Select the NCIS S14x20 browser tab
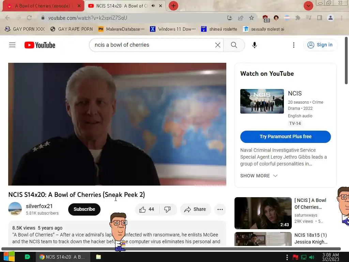 [x=122, y=6]
